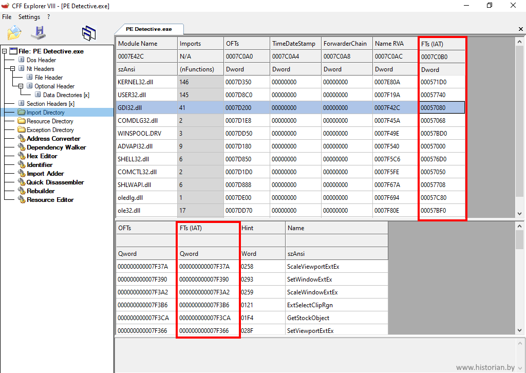526x373 pixels.
Task: Select the Resource Directory tree item
Action: pyautogui.click(x=50, y=121)
